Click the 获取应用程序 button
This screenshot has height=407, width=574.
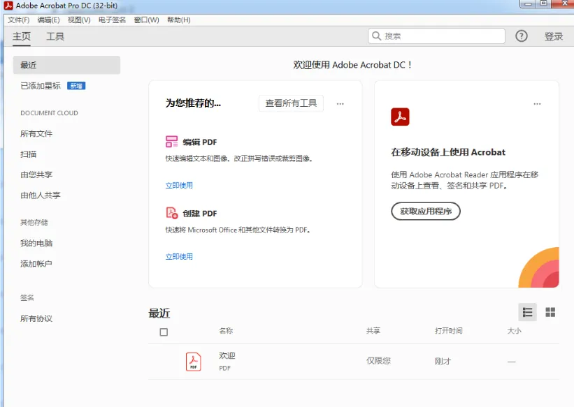pyautogui.click(x=426, y=211)
